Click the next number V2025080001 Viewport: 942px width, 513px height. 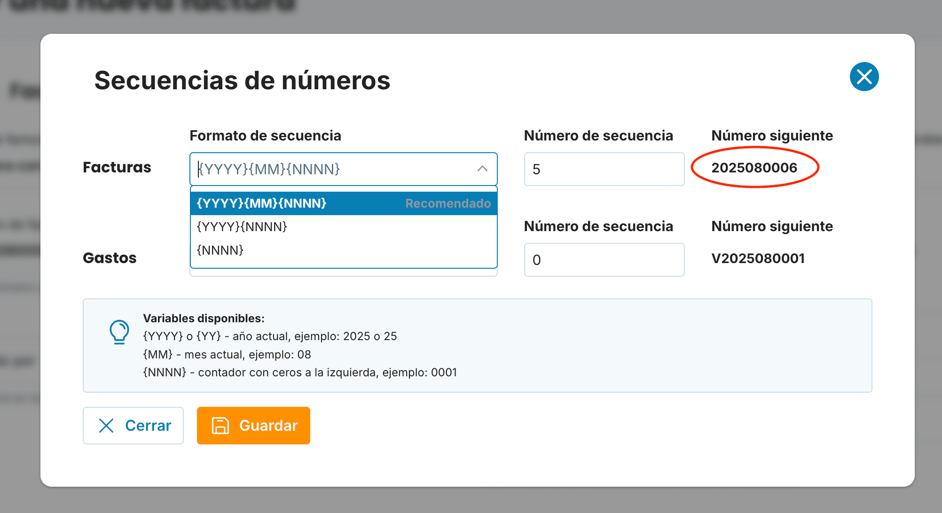[758, 258]
